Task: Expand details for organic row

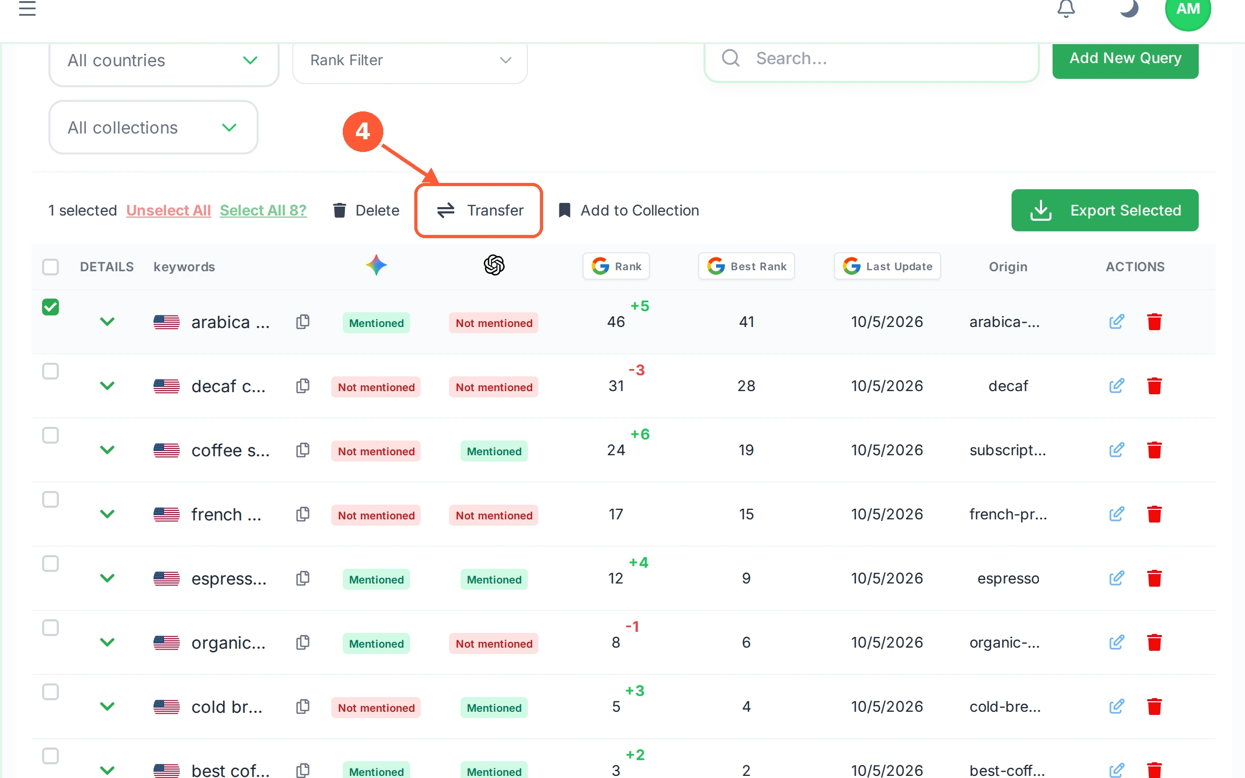Action: pyautogui.click(x=107, y=642)
